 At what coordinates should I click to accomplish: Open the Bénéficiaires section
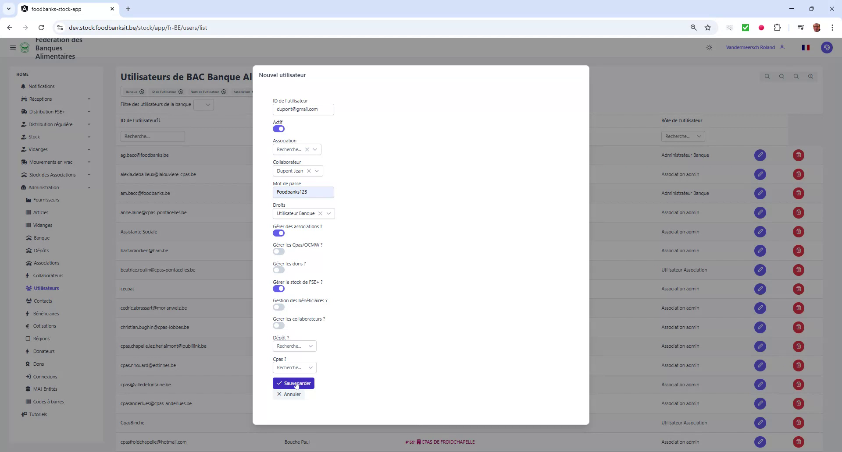(x=46, y=314)
